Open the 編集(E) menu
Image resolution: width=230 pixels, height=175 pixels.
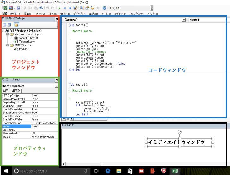pyautogui.click(x=28, y=14)
